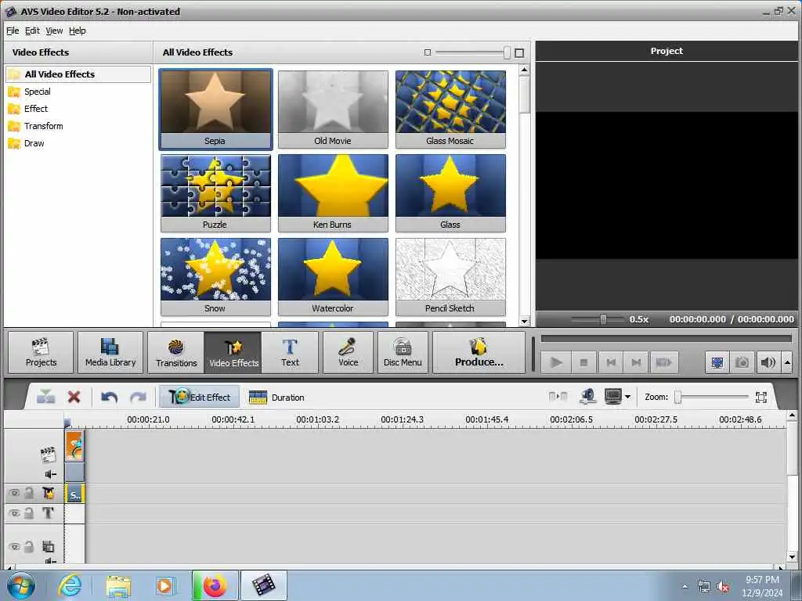Open the Disc Menu panel

pyautogui.click(x=403, y=353)
